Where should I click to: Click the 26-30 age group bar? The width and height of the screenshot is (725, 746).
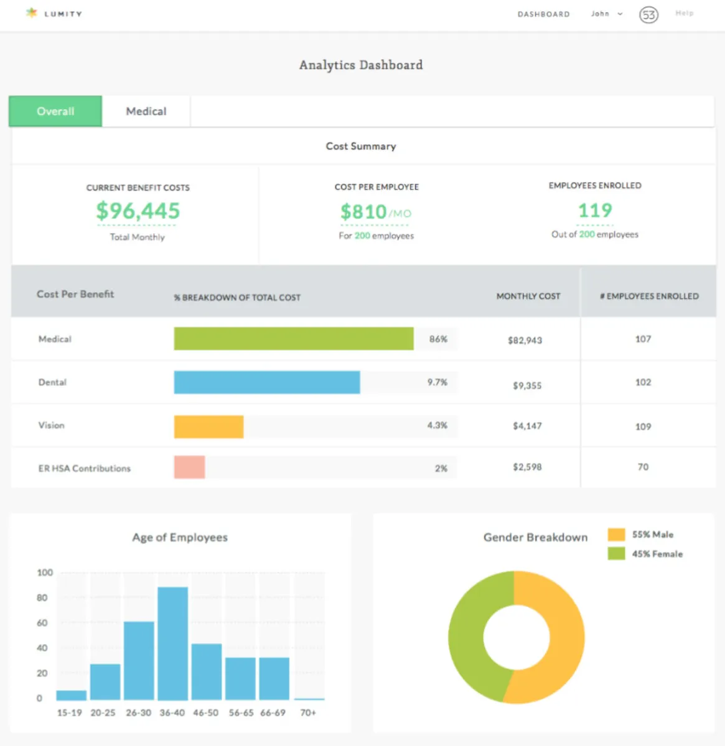tap(139, 660)
